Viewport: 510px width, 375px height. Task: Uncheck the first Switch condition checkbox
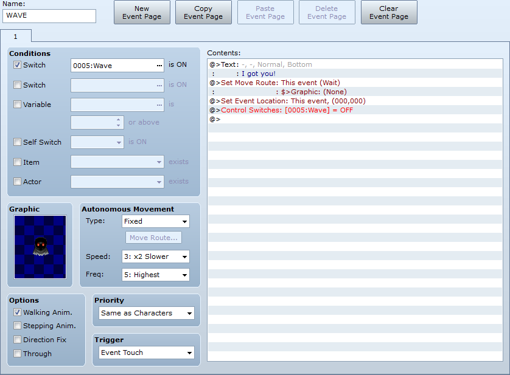point(17,65)
